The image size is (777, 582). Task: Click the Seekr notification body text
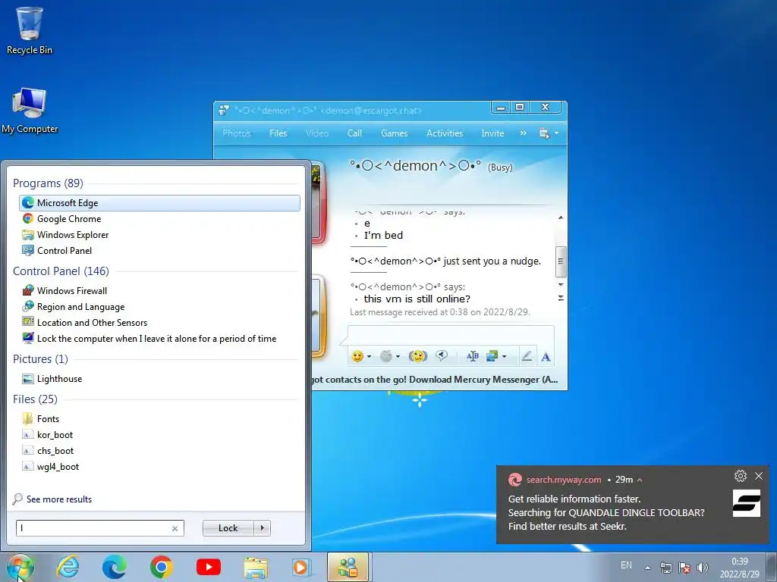tap(606, 513)
